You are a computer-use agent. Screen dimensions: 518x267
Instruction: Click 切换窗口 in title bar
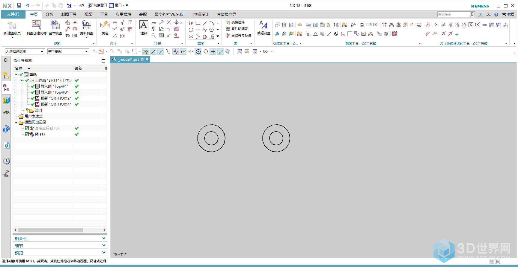(97, 5)
